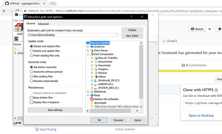Screen dimensions: 222x134
Task: Click the WinRAR up one level icon
Action: point(16,39)
